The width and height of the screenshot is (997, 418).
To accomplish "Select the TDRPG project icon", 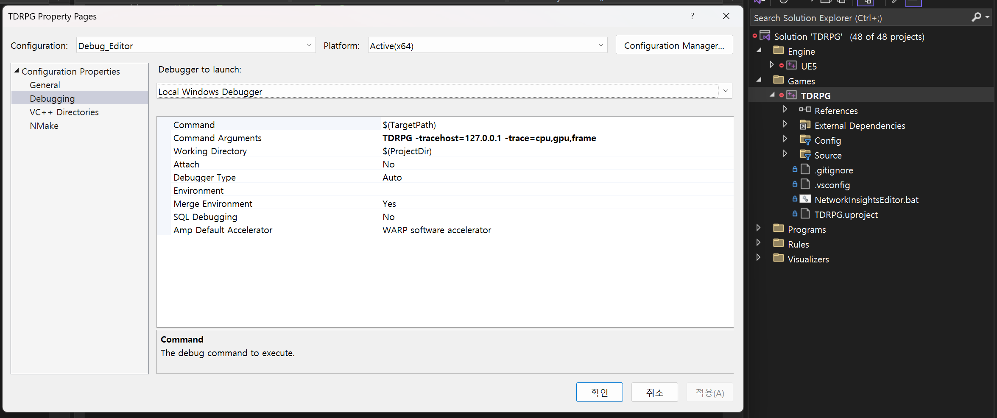I will tap(791, 95).
